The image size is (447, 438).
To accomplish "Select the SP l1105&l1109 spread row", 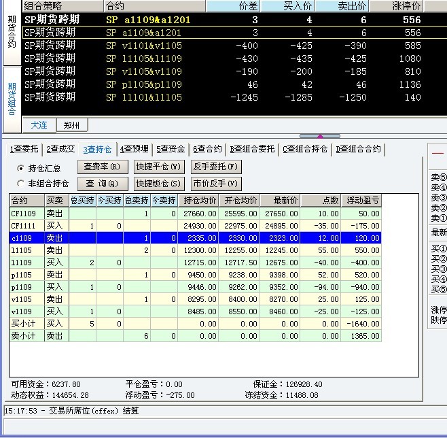I will click(234, 58).
